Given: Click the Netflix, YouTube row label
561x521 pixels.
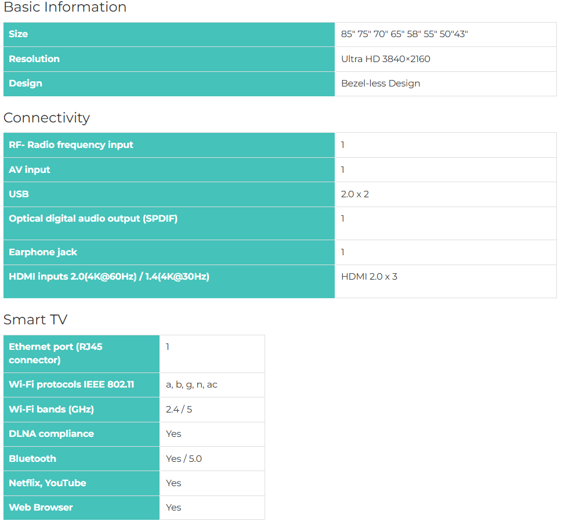Looking at the screenshot, I should coord(48,483).
